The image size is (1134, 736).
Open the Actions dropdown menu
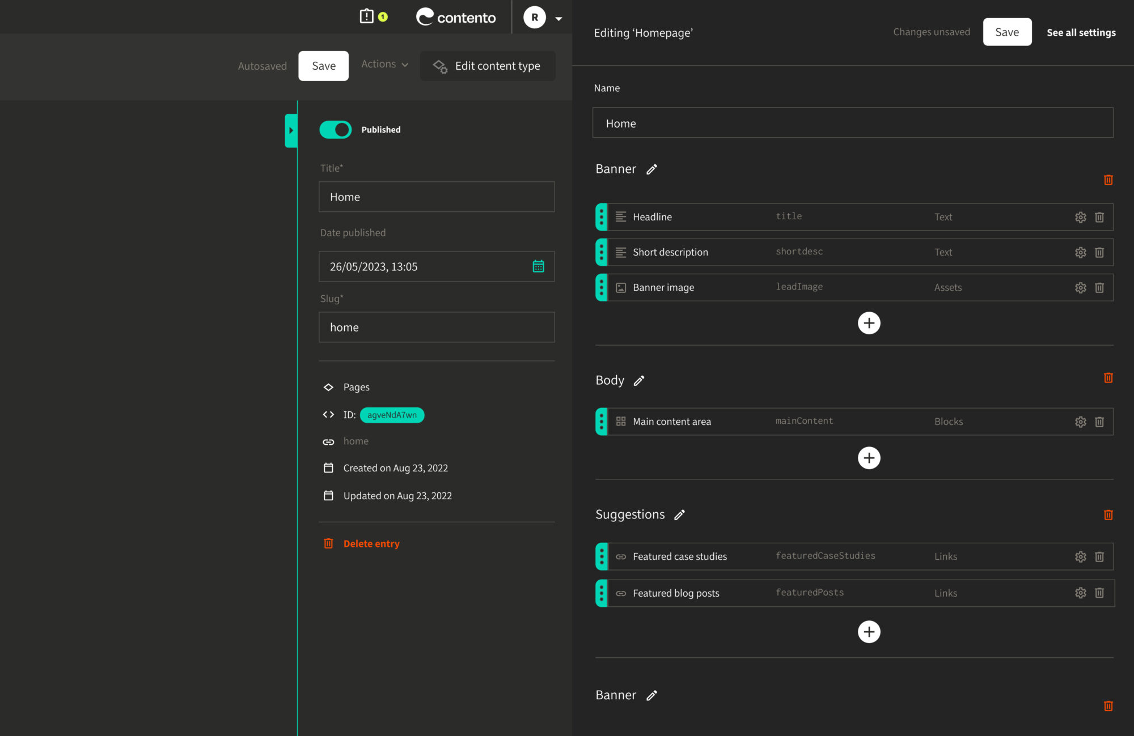tap(384, 65)
